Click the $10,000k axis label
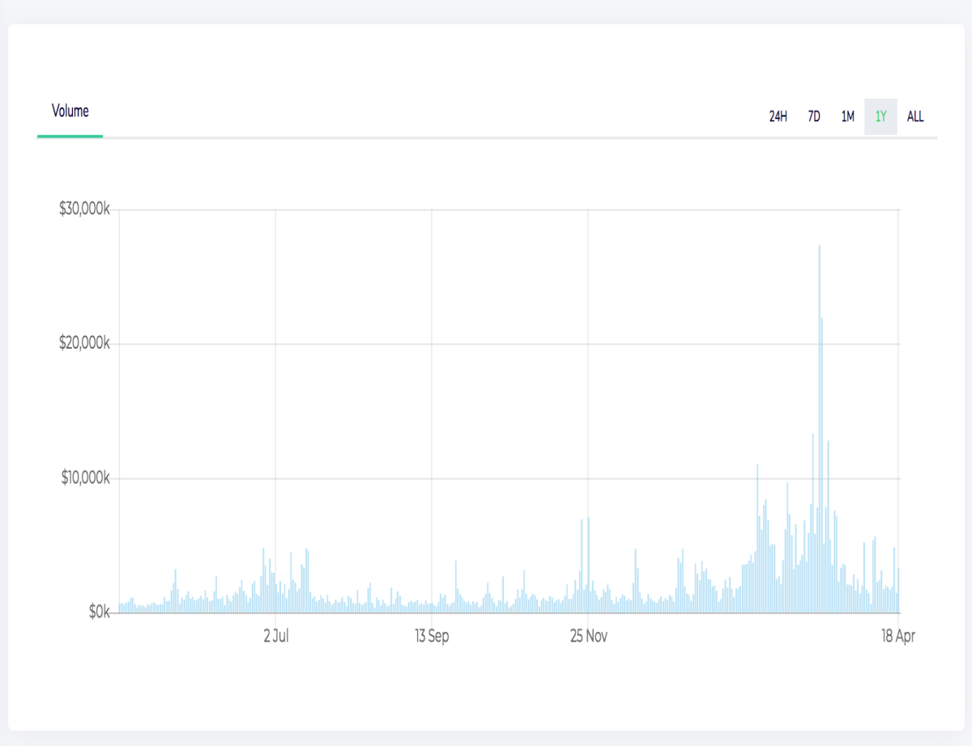The height and width of the screenshot is (746, 972). pos(85,478)
